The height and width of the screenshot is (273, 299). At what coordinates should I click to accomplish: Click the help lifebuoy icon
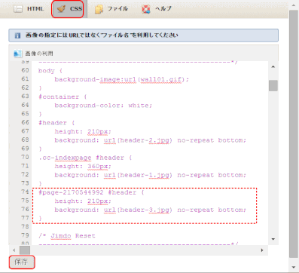[x=146, y=9]
